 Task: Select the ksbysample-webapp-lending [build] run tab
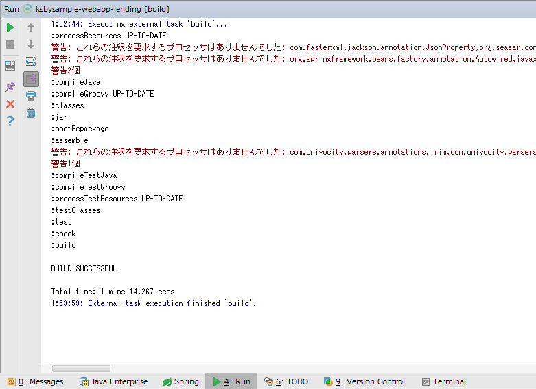[96, 9]
